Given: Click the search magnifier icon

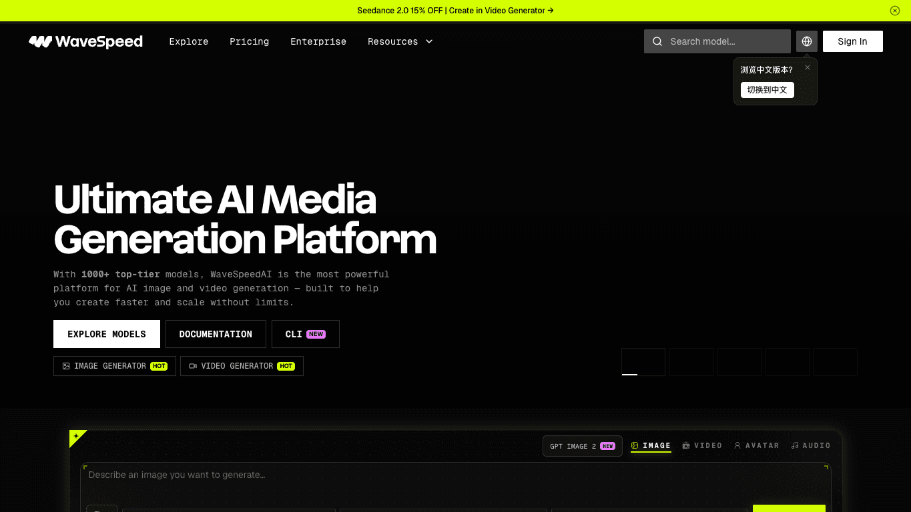Looking at the screenshot, I should pyautogui.click(x=657, y=41).
